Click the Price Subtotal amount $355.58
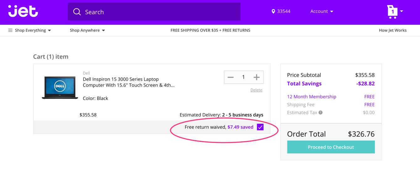The width and height of the screenshot is (420, 192). point(365,75)
